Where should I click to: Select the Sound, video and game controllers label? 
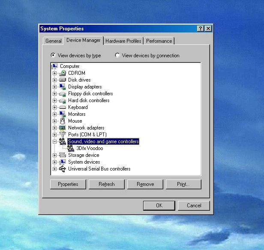pos(103,141)
